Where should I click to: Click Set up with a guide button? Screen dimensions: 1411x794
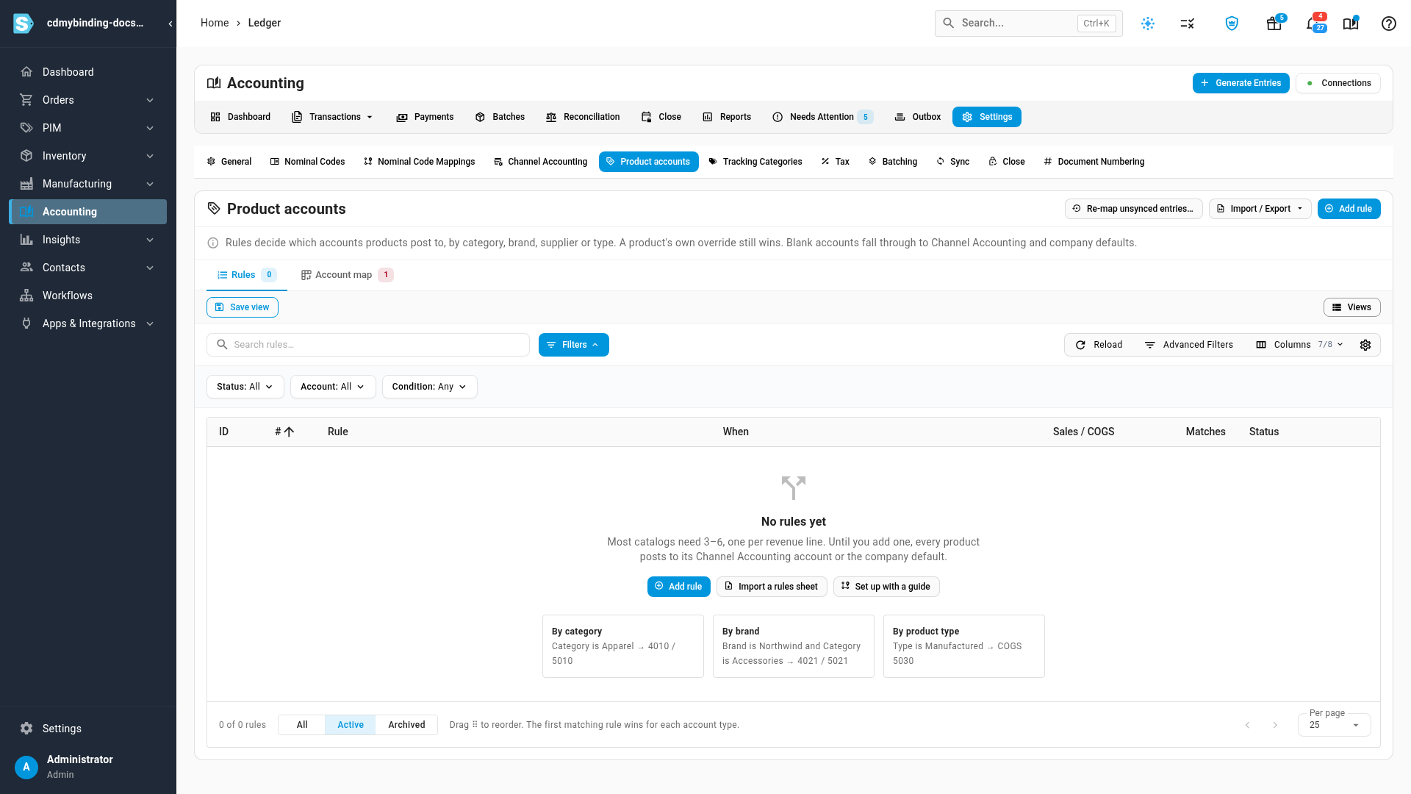(886, 587)
